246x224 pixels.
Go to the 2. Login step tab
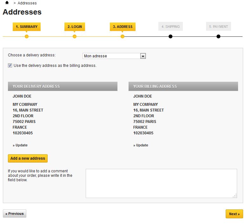coord(75,27)
